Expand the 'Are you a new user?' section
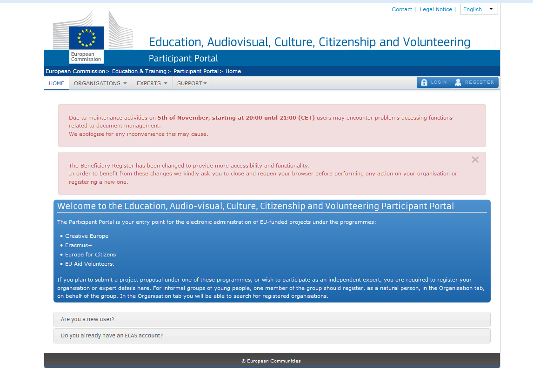This screenshot has width=533, height=383. (x=272, y=319)
